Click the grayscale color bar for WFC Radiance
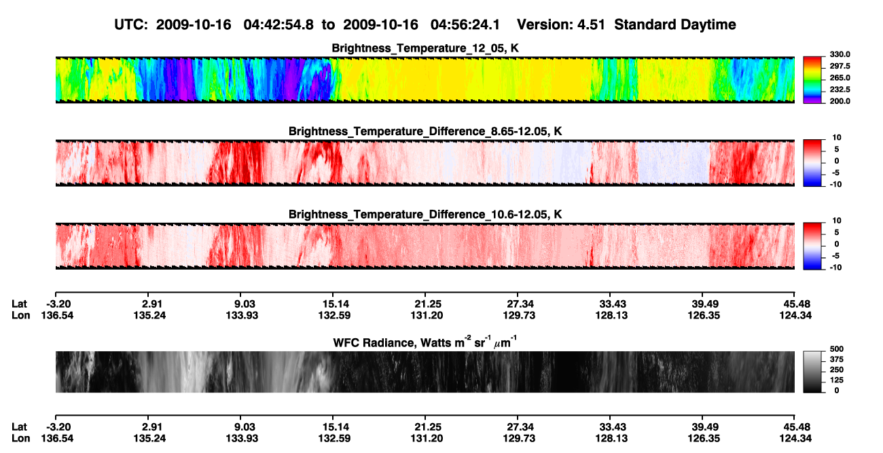This screenshot has height=453, width=883. pos(812,372)
